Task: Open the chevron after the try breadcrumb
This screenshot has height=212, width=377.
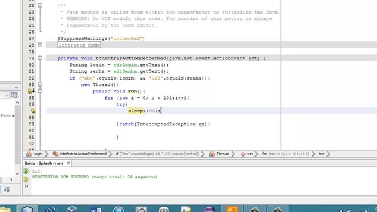Action: pyautogui.click(x=329, y=154)
